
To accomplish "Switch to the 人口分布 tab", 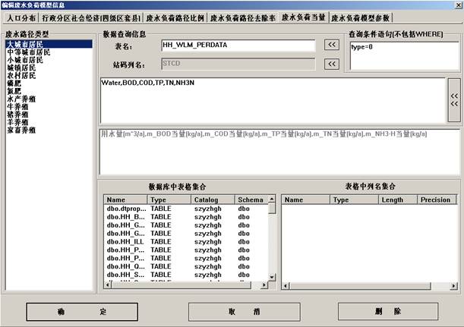I will click(x=21, y=16).
